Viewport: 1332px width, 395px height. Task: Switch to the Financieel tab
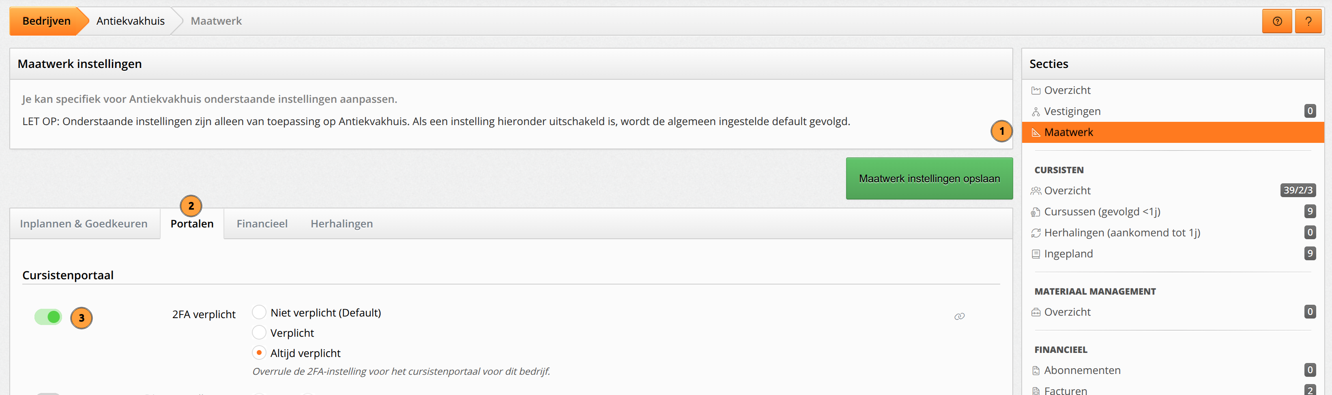pyautogui.click(x=262, y=224)
